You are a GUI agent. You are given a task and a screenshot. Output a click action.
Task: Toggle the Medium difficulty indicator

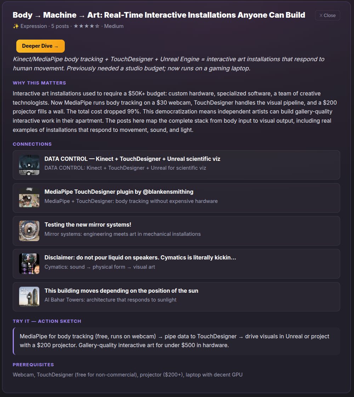coord(114,26)
